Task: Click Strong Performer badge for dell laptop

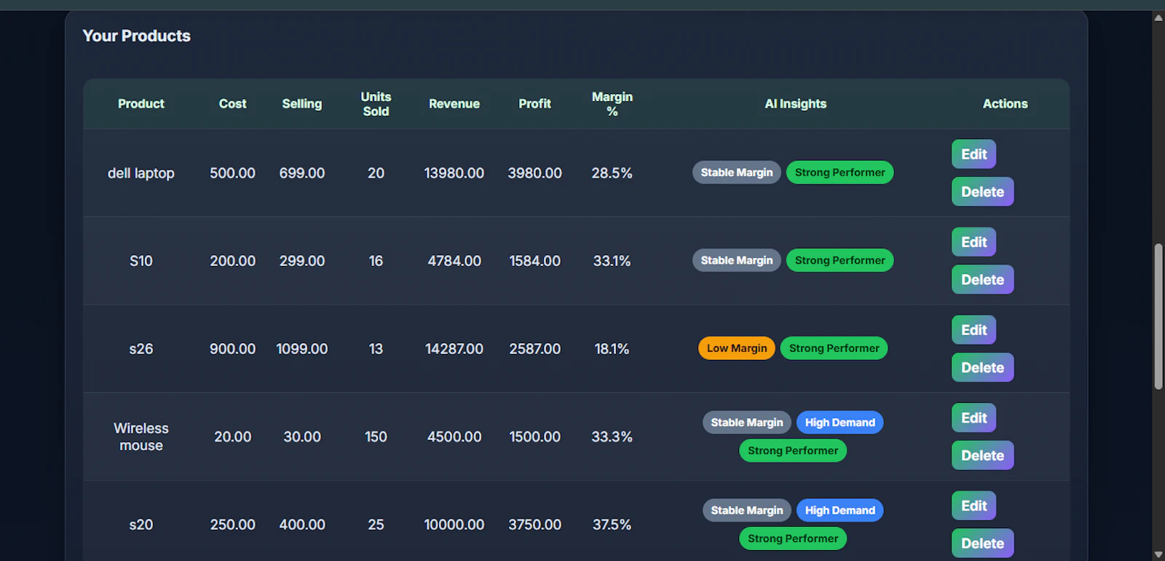Action: pyautogui.click(x=840, y=173)
